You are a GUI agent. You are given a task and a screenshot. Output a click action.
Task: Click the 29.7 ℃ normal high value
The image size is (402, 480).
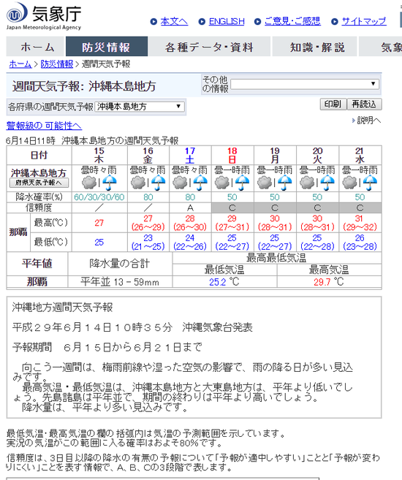pyautogui.click(x=329, y=282)
